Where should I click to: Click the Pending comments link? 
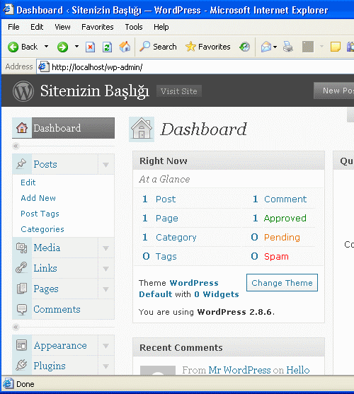(x=282, y=237)
